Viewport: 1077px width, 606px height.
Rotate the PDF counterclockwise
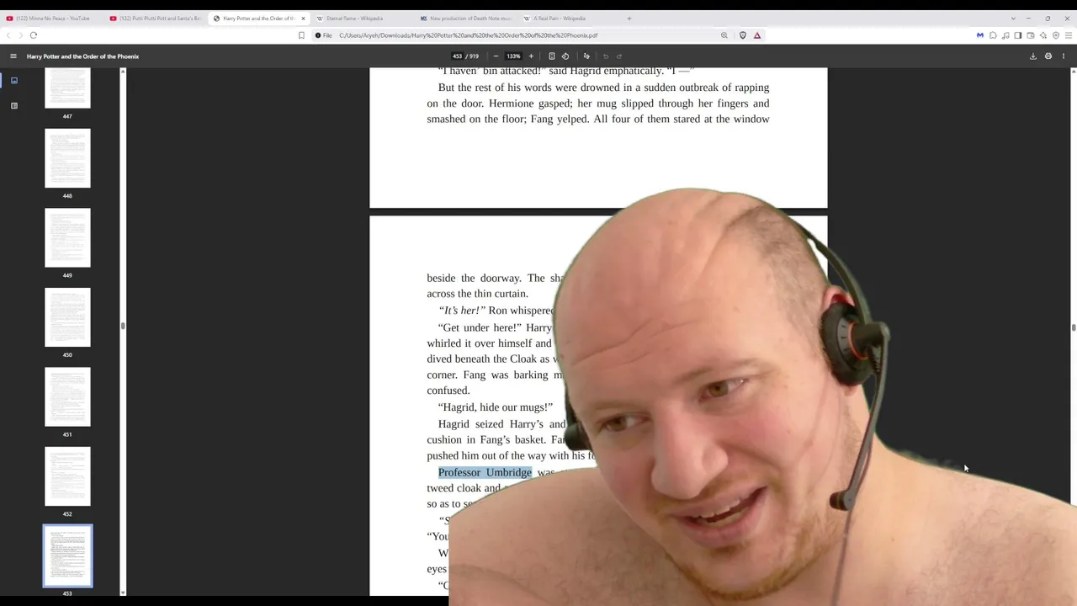(x=565, y=56)
